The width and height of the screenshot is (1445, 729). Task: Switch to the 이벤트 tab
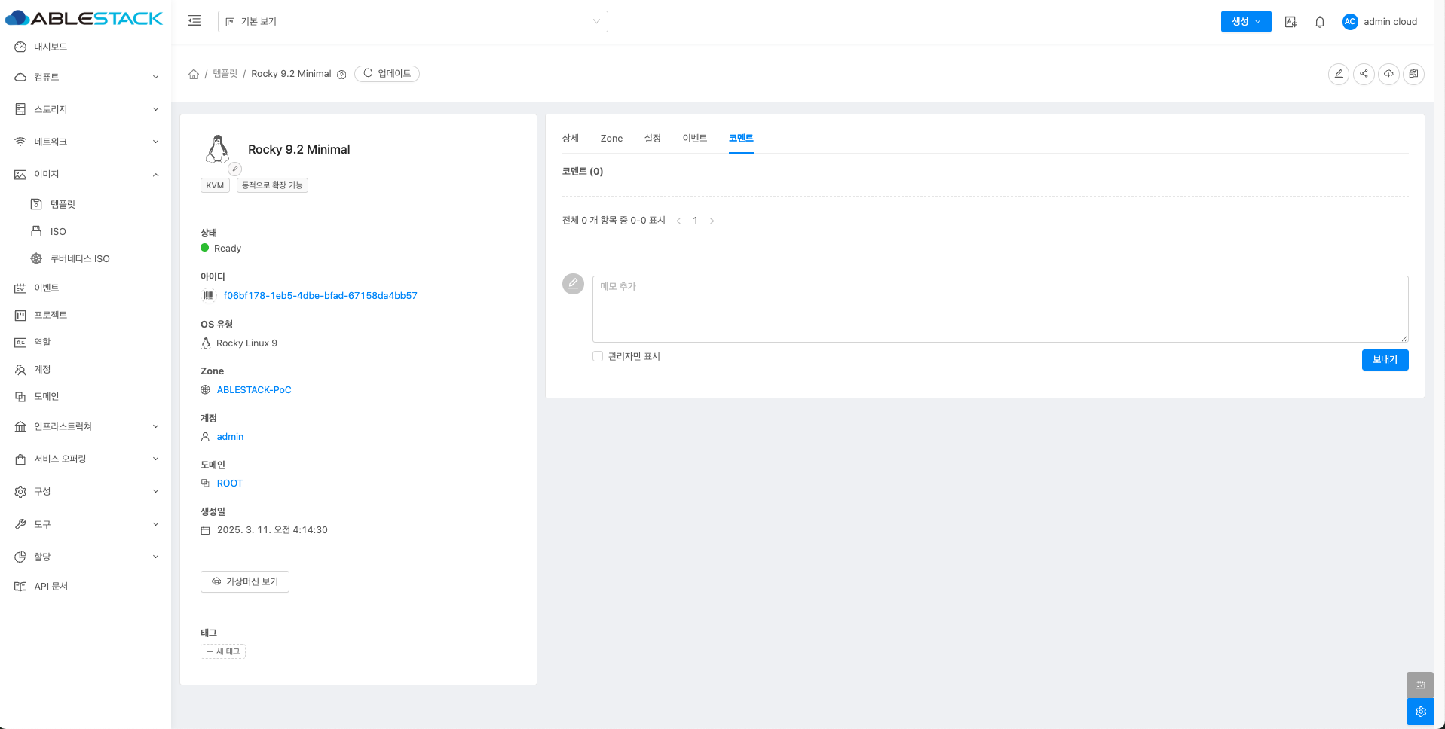coord(695,139)
